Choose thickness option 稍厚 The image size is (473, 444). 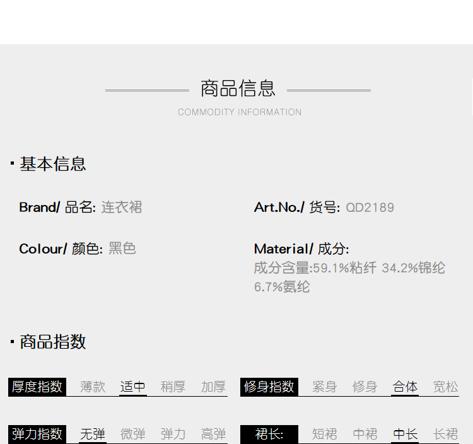coord(173,387)
